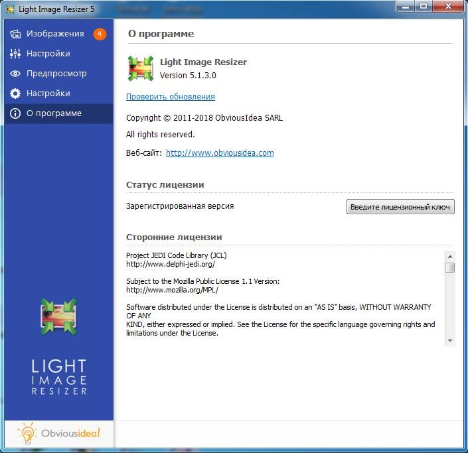Open the http://www.obviousidea.com website link
Screen dimensions: 468x453
pos(220,153)
